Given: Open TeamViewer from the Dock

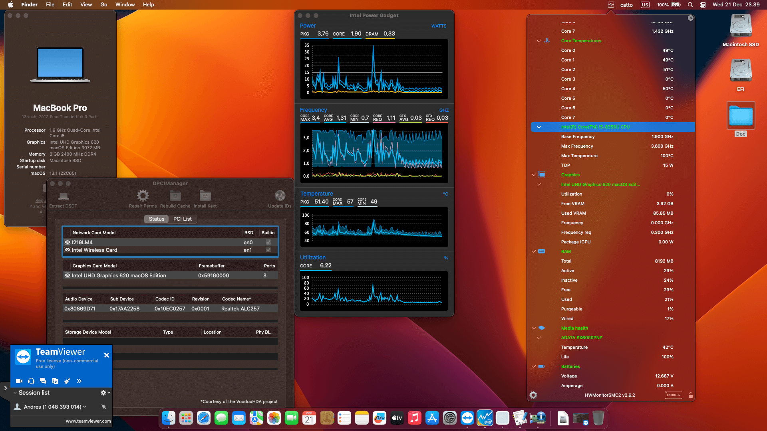Looking at the screenshot, I should pos(467,418).
